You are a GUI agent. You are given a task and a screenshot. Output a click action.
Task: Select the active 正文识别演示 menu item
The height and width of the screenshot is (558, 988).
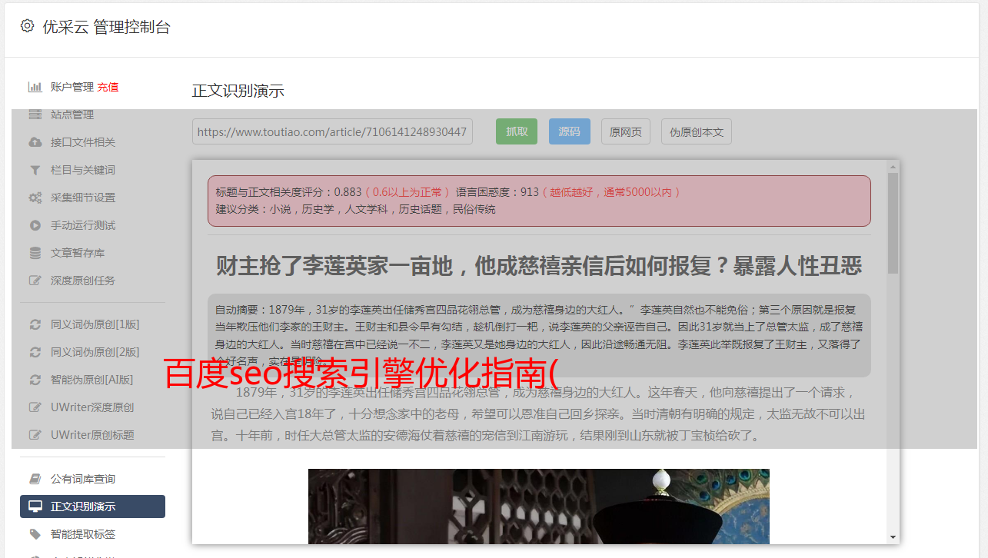click(x=92, y=507)
